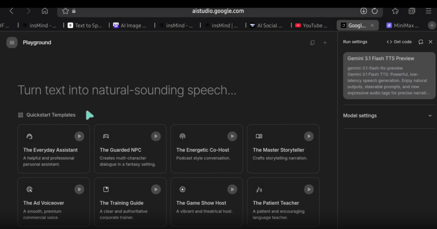Click the Playground title text

pos(37,42)
